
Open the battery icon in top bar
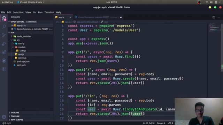pyautogui.click(x=216, y=2)
